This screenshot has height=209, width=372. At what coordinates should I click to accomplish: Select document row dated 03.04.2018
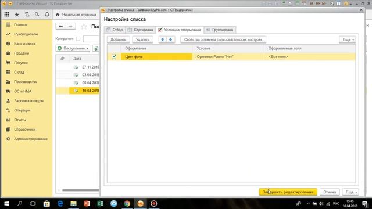coord(77,75)
